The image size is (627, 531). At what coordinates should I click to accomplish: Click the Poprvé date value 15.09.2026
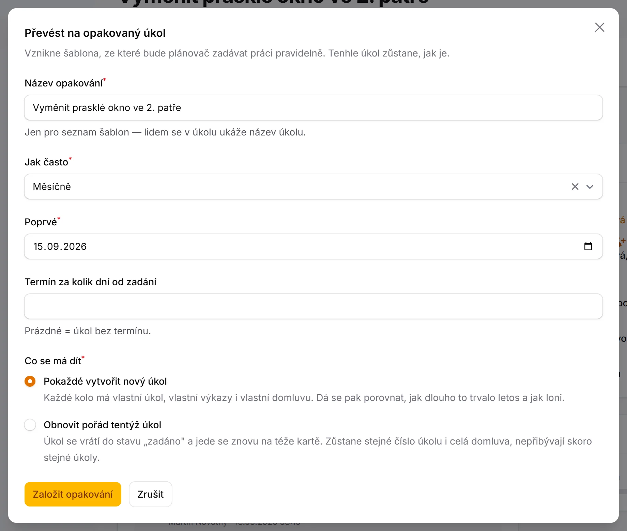click(x=60, y=246)
